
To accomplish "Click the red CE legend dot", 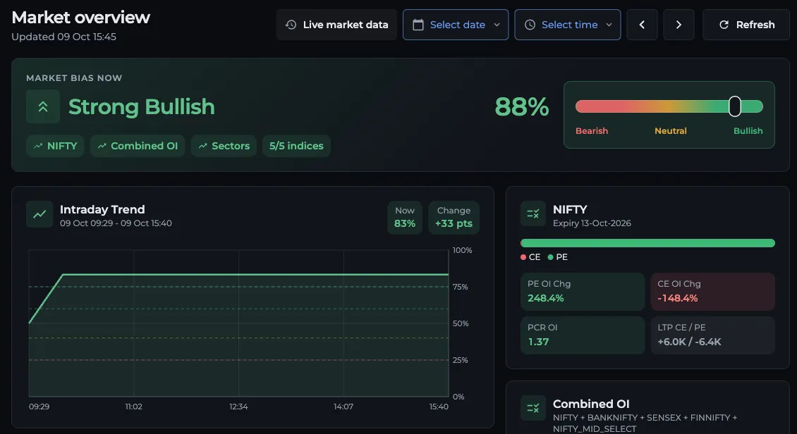I will tap(523, 257).
